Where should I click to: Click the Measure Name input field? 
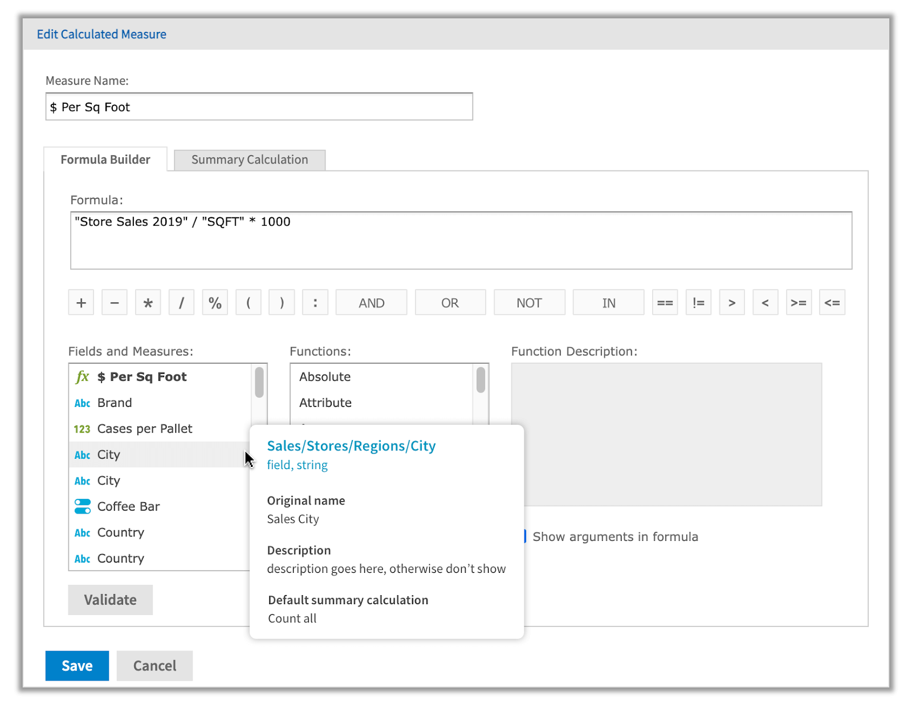pos(259,107)
